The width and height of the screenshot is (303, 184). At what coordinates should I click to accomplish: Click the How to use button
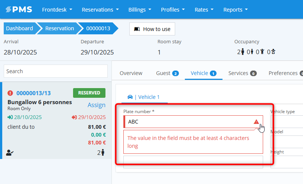[152, 29]
